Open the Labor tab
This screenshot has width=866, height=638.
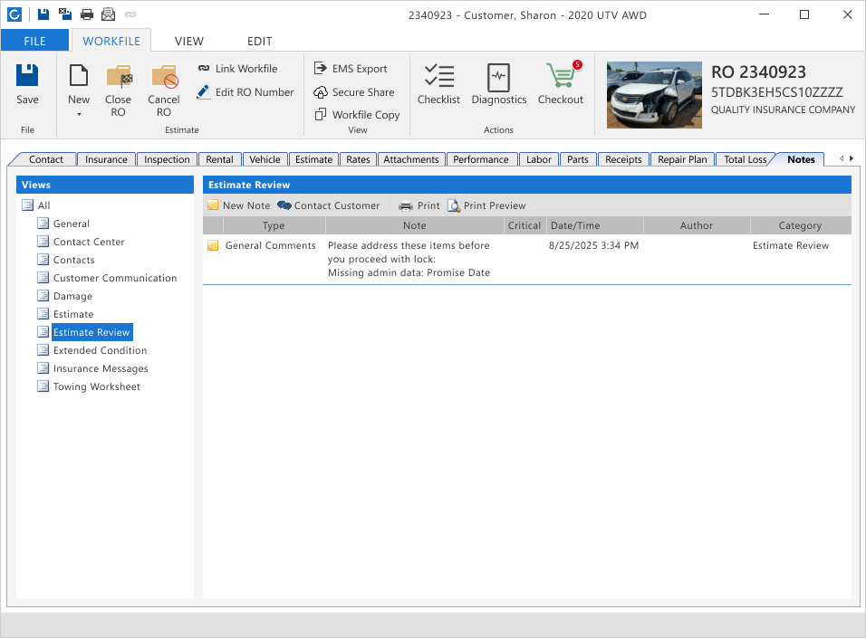click(x=538, y=159)
